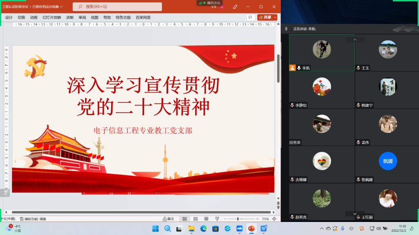
Task: Open the 幻灯片放映 ribbon tab
Action: pyautogui.click(x=52, y=18)
